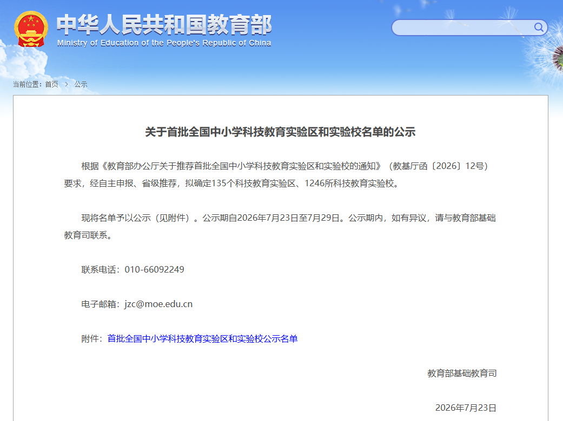Click the 中华人民共和国教育部 site title
This screenshot has width=563, height=421.
(x=164, y=25)
